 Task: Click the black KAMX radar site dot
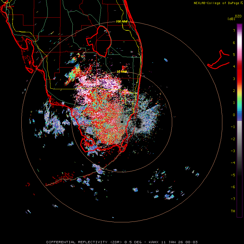122,122
